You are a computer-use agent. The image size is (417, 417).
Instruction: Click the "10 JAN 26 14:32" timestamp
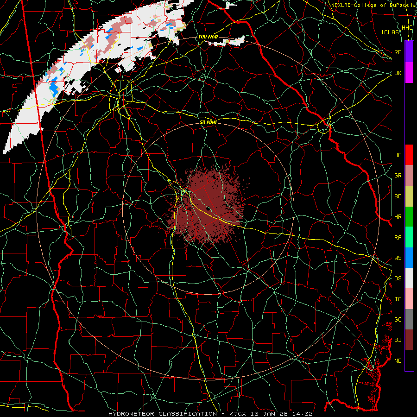(281, 414)
